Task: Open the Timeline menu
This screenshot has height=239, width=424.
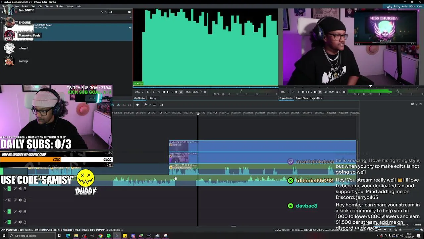Action: tap(49, 6)
